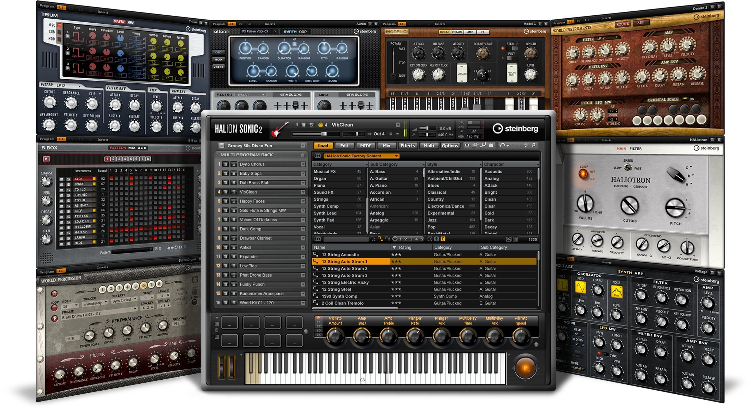Select Synth Lead in Category list
This screenshot has height=410, width=751.
pos(325,213)
